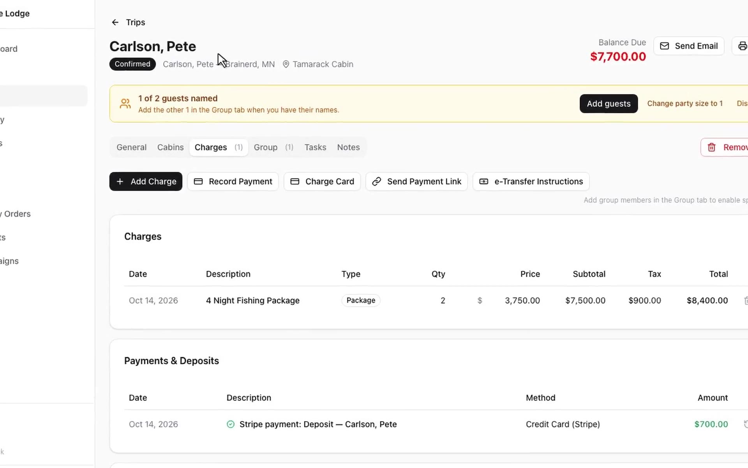Click the $8,400.00 total cell
The width and height of the screenshot is (748, 468).
707,301
